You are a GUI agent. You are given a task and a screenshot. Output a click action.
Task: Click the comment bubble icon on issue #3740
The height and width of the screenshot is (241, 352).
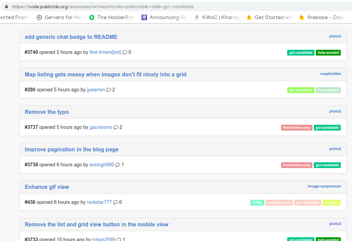(124, 52)
